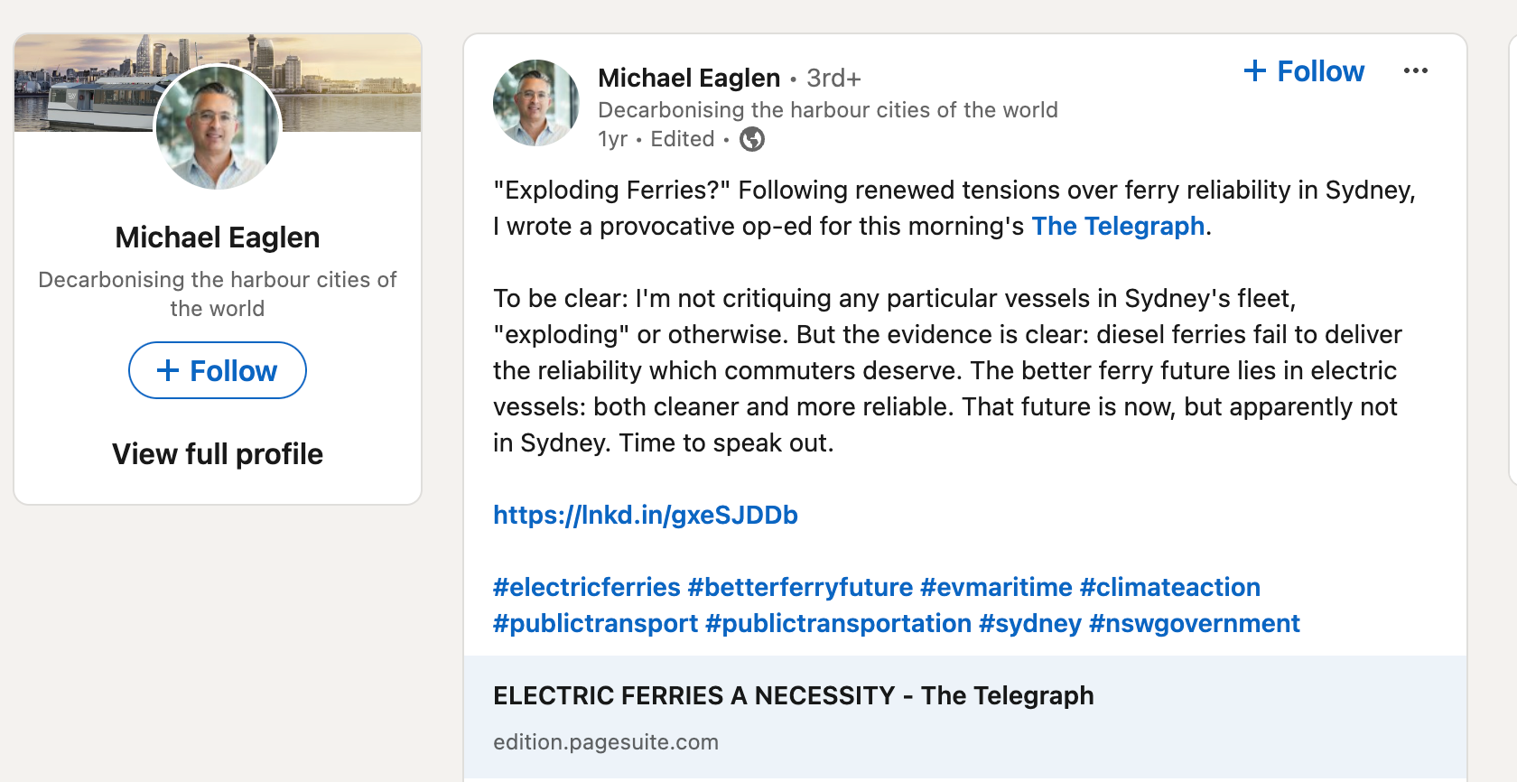Open the lnkd.in/gxeSJDDb short link

645,515
